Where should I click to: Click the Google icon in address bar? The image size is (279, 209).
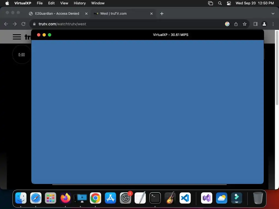227,24
